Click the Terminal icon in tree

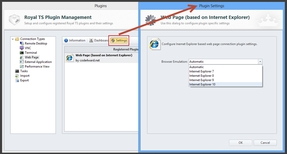click(22, 53)
